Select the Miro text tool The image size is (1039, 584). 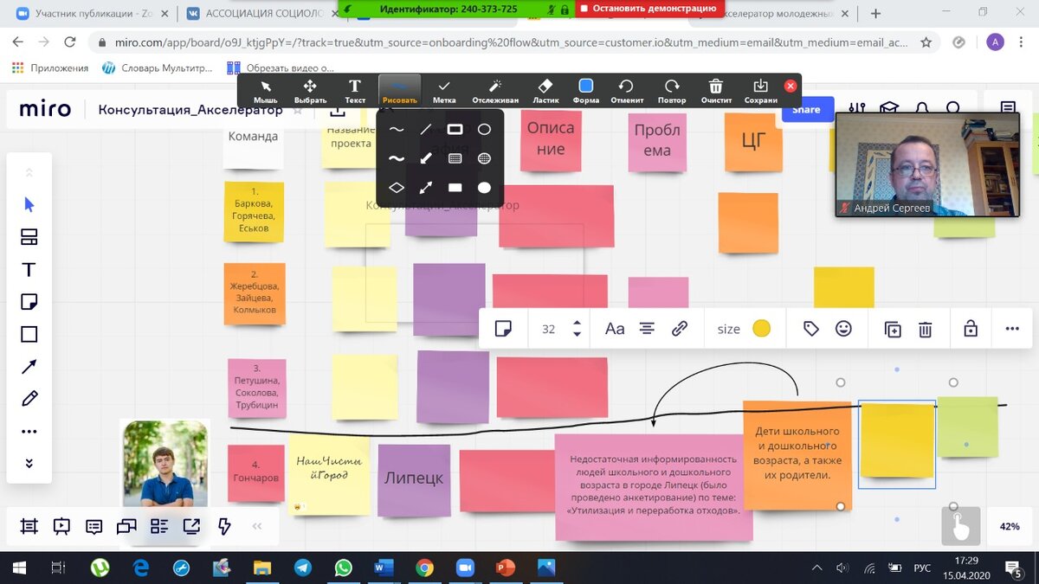pos(29,270)
